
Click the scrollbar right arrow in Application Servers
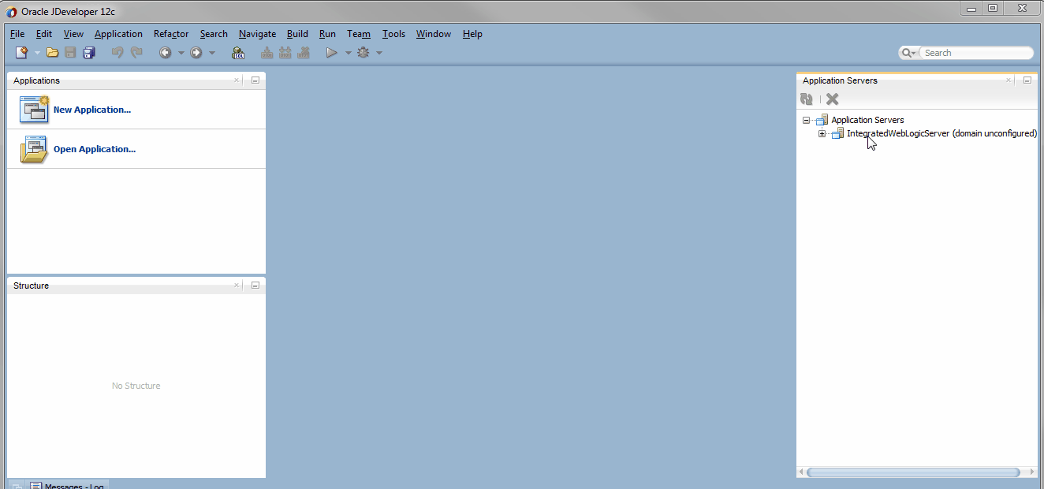coord(1032,472)
